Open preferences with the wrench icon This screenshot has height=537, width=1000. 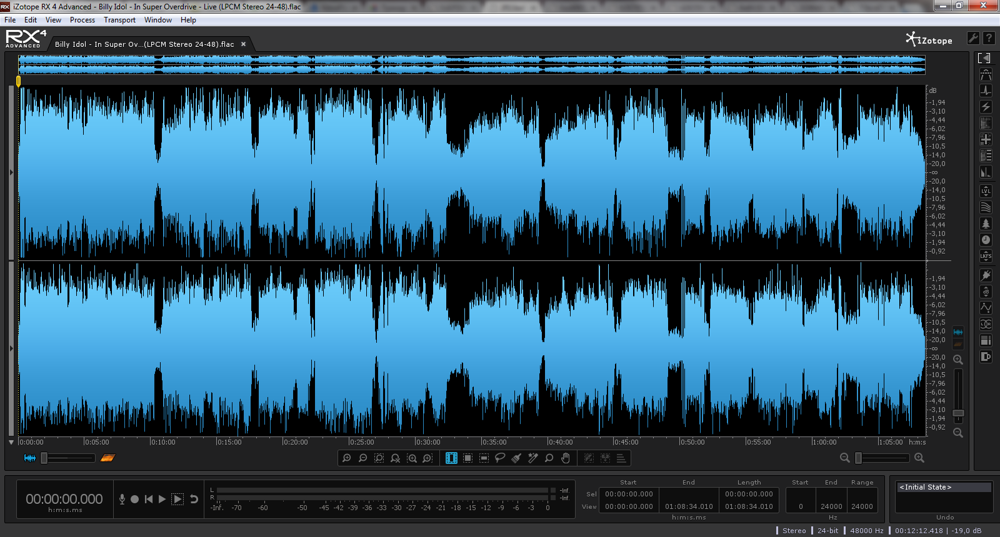pyautogui.click(x=973, y=38)
